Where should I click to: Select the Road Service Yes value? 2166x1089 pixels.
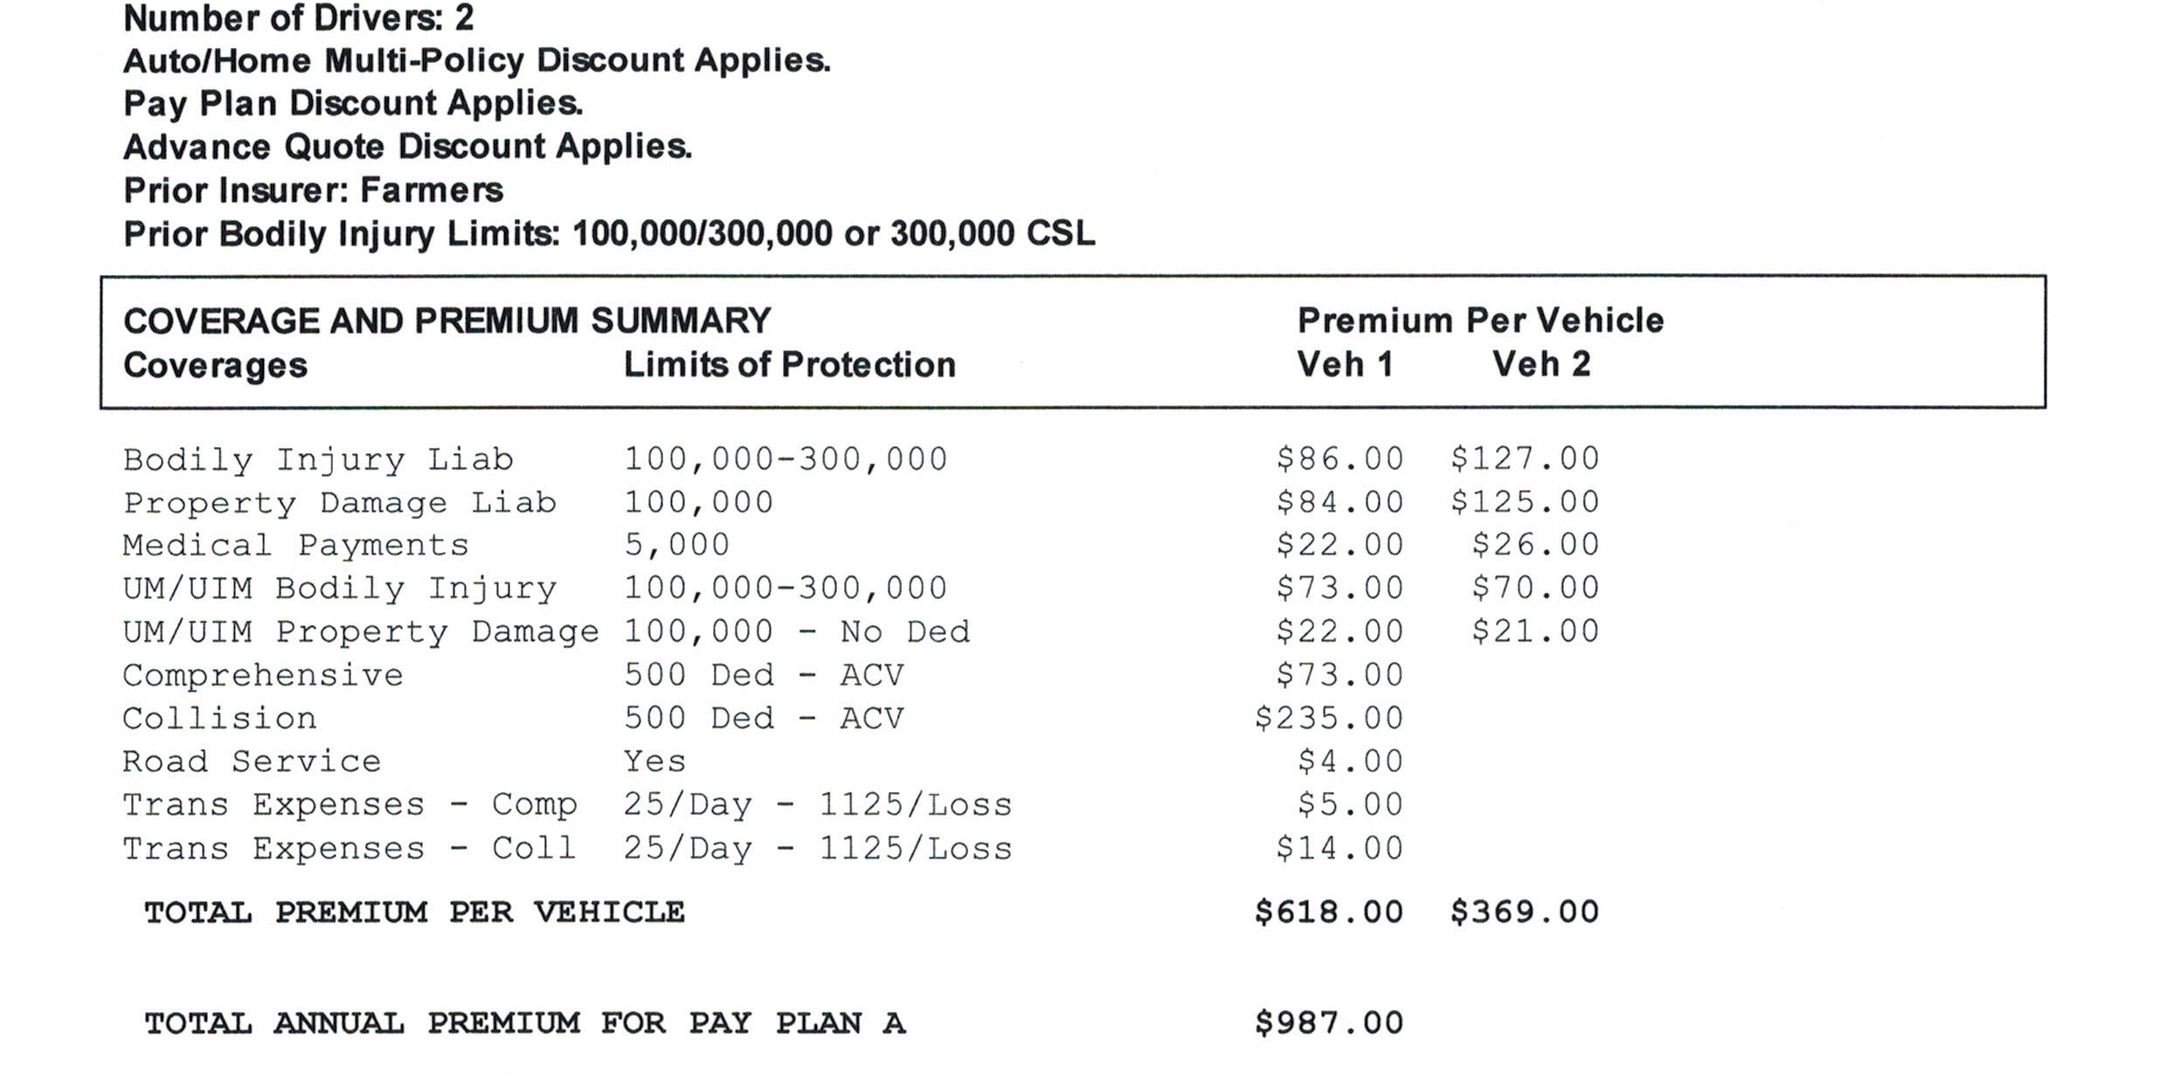pos(654,762)
